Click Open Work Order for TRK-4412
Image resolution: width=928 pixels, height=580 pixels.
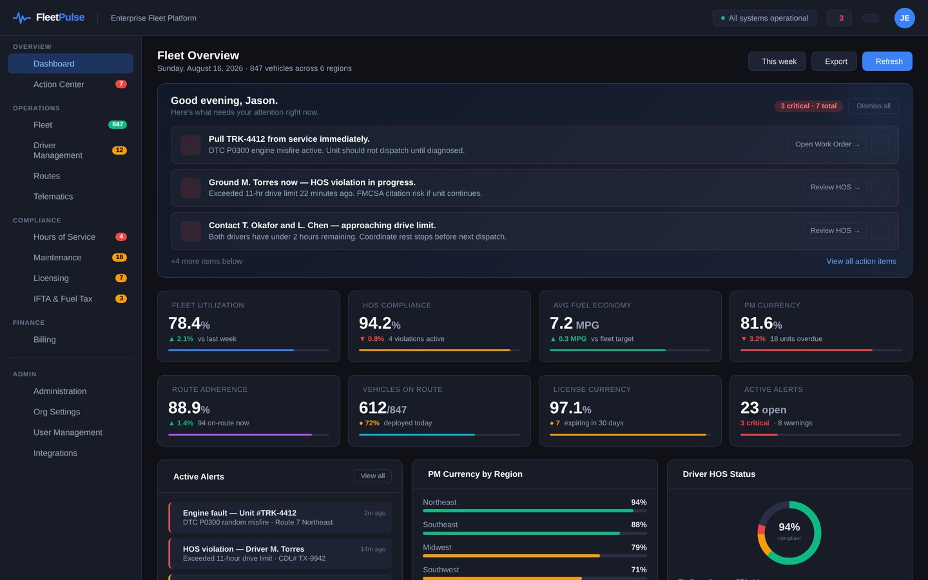tap(827, 144)
